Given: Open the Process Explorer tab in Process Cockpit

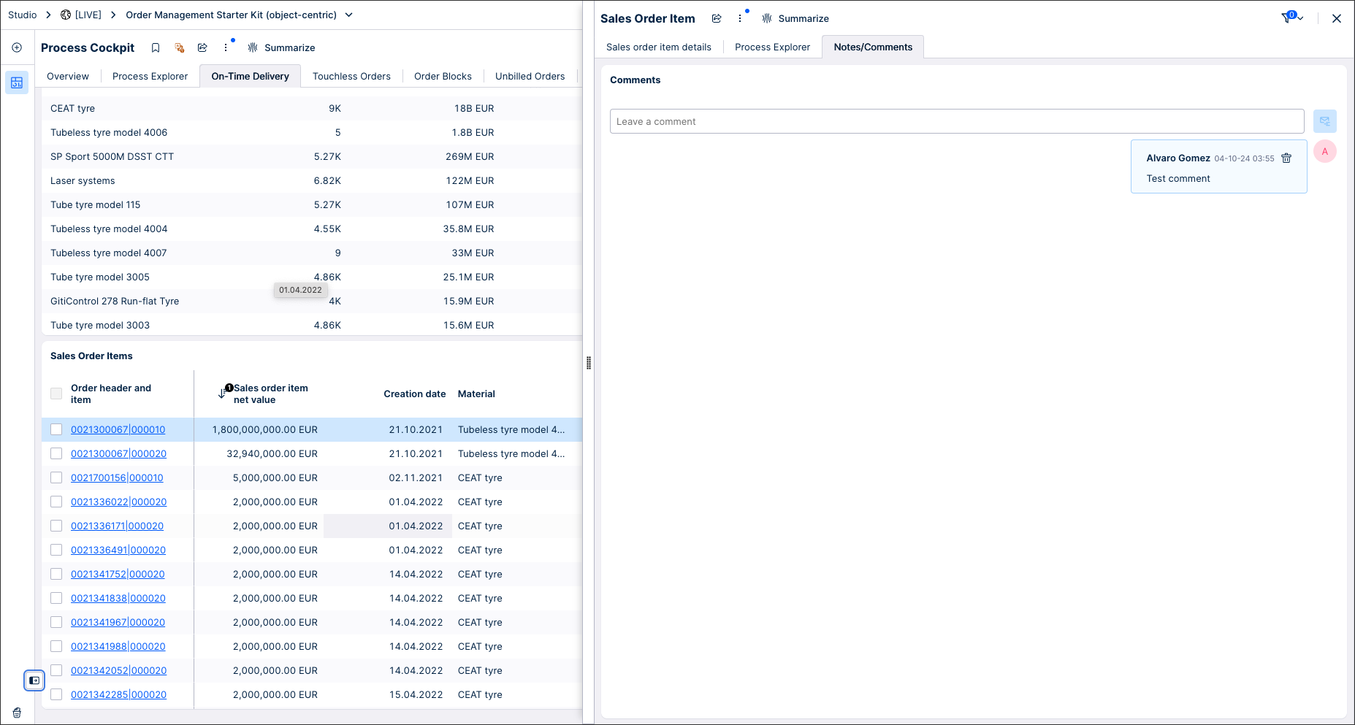Looking at the screenshot, I should click(x=150, y=76).
